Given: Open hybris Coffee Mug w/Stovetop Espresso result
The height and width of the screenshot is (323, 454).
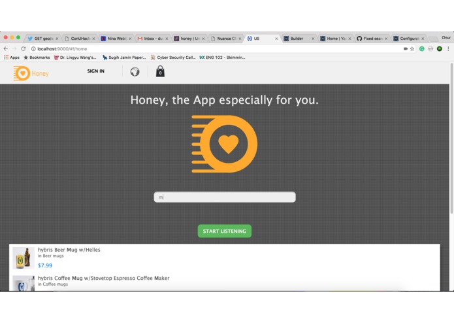Looking at the screenshot, I should 103,278.
